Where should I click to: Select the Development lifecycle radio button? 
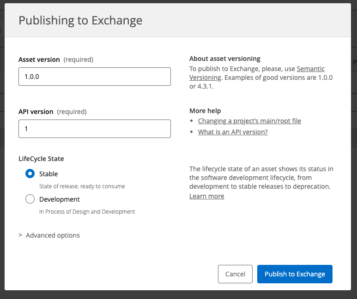[30, 199]
